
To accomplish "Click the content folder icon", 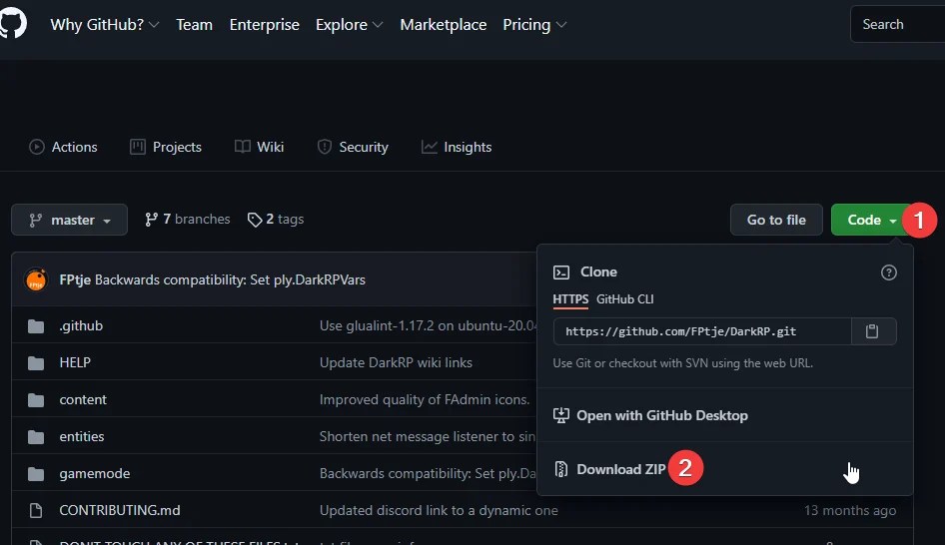I will click(x=36, y=400).
